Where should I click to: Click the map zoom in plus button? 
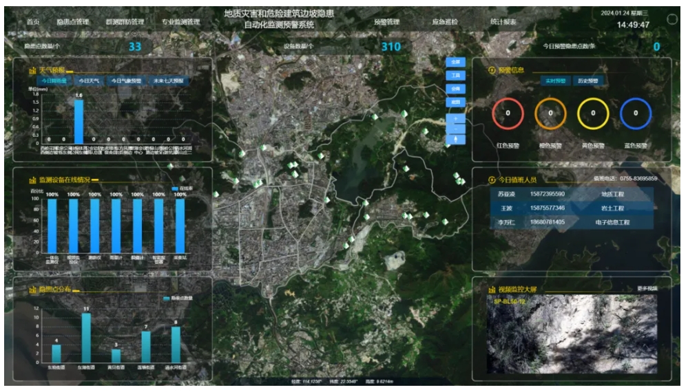455,119
